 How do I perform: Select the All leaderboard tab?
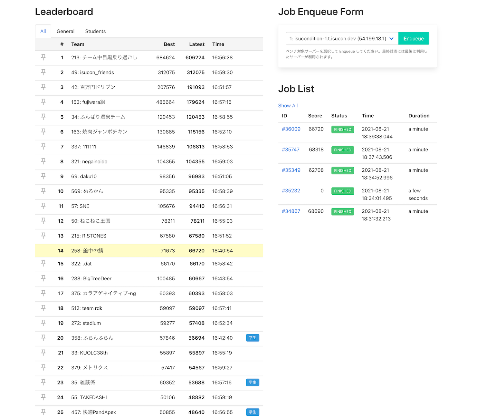tap(43, 31)
